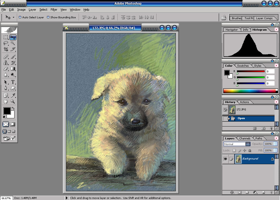Click Jump to ImageReady button in toolbox
This screenshot has height=200, width=280.
tap(7, 139)
